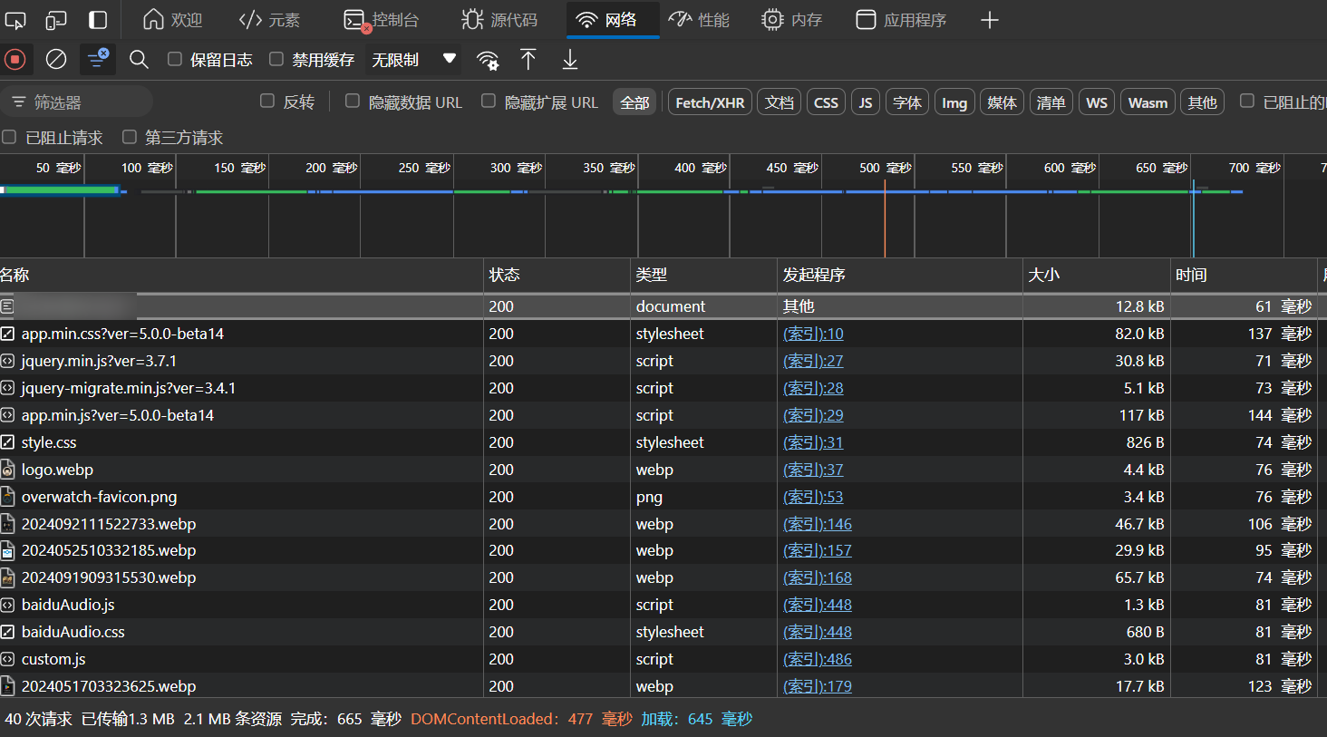This screenshot has height=737, width=1327.
Task: Check the 第三方请求 checkbox
Action: [x=130, y=137]
